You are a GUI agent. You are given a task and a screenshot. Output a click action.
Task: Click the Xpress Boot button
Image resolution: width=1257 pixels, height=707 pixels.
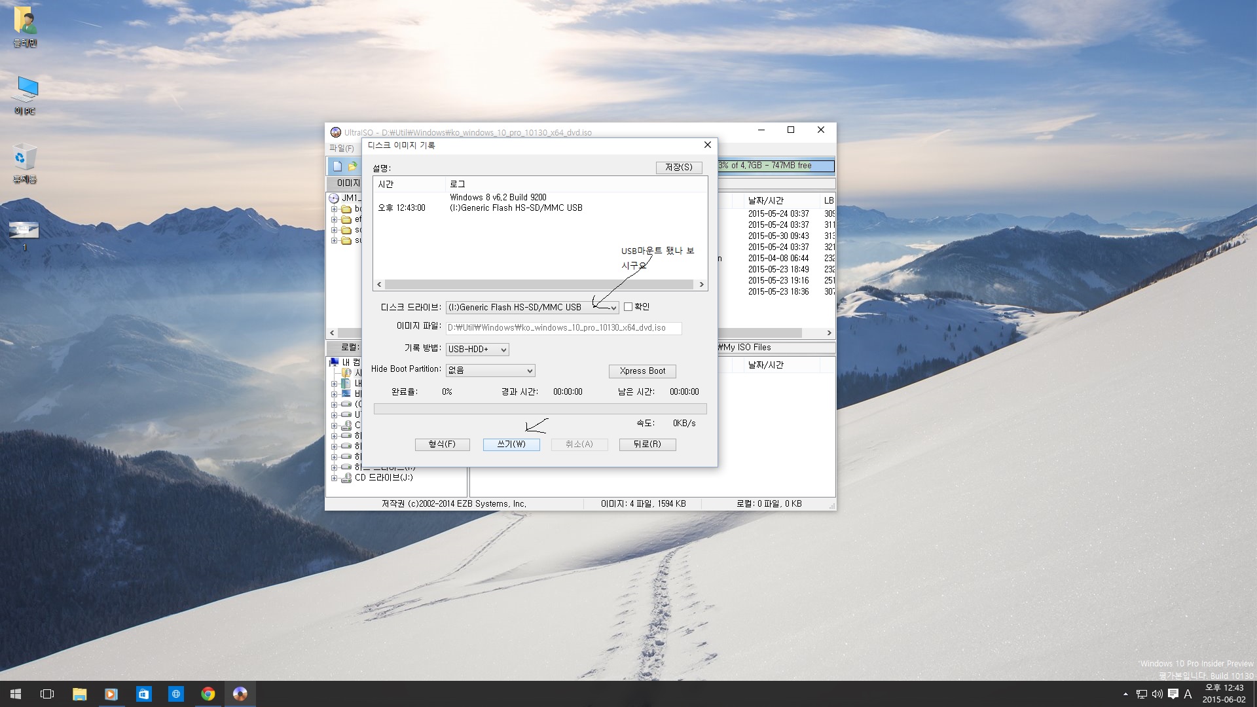tap(642, 371)
